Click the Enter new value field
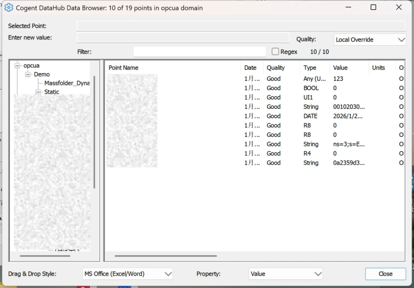 tap(183, 38)
